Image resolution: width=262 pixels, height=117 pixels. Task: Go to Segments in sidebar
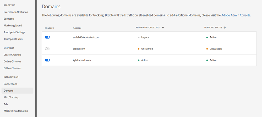(9, 19)
